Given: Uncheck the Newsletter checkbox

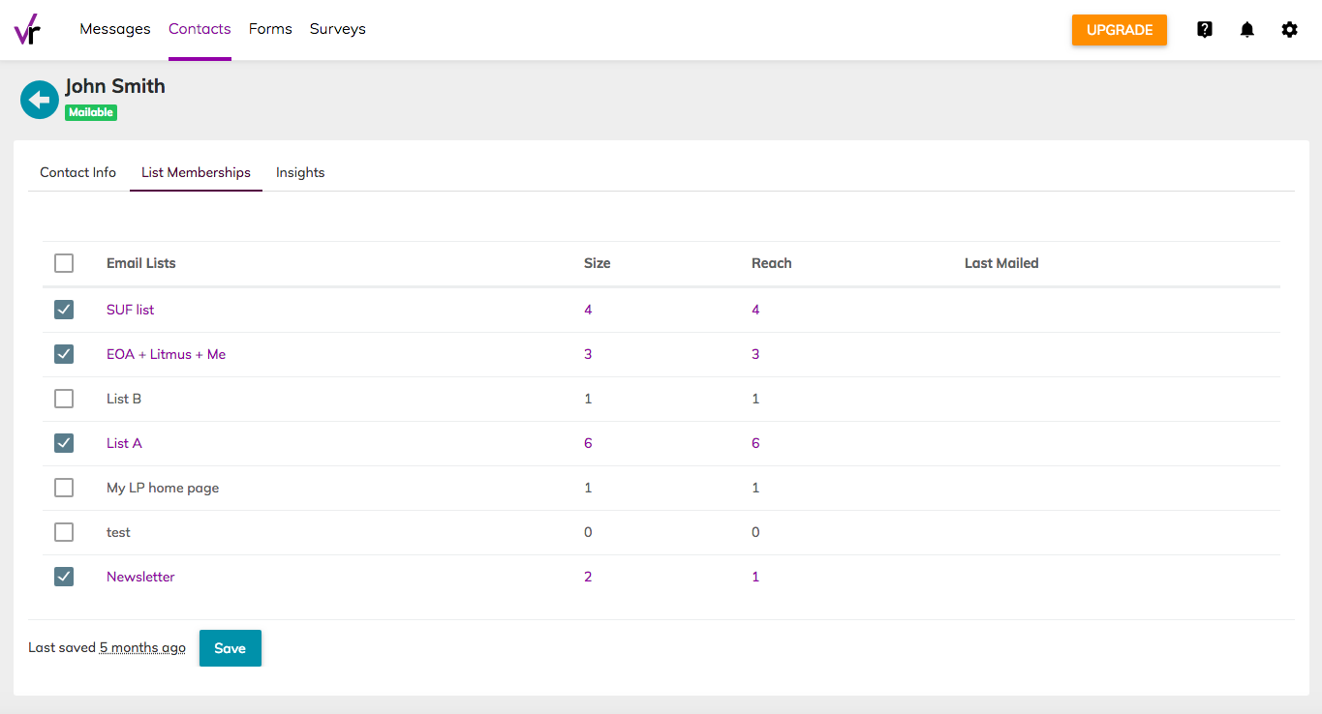Looking at the screenshot, I should point(64,577).
